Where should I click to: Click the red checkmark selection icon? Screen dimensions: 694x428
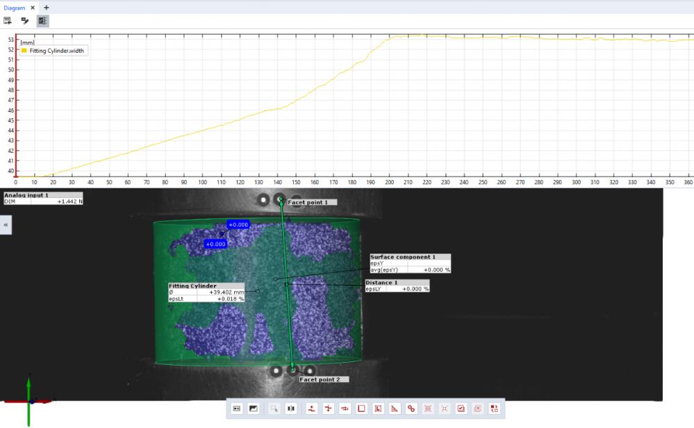[x=461, y=409]
